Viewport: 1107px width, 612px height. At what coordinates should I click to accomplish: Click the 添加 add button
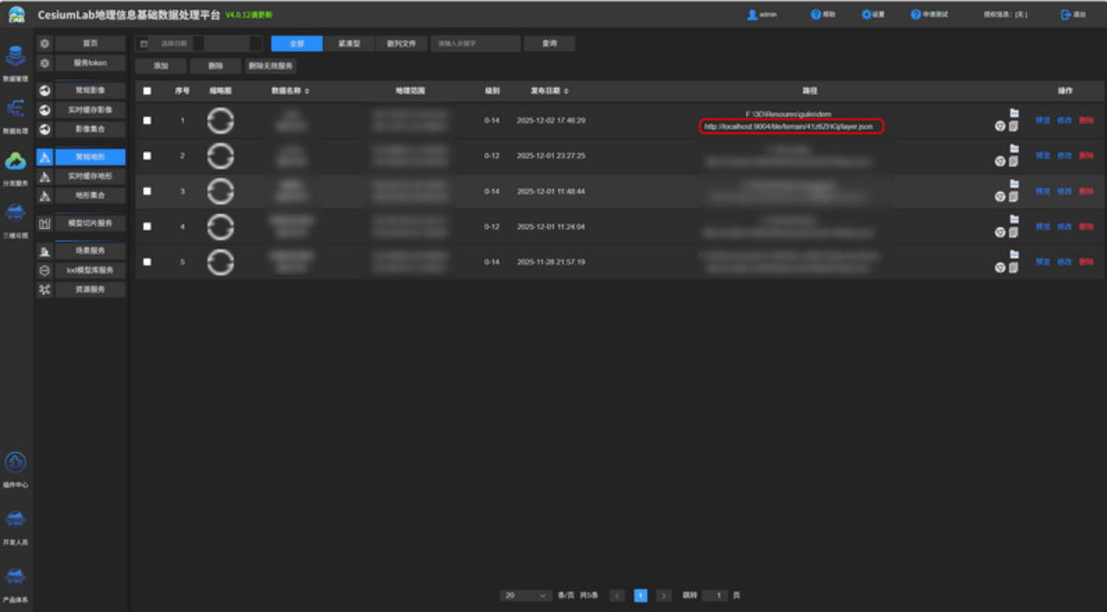pyautogui.click(x=161, y=66)
